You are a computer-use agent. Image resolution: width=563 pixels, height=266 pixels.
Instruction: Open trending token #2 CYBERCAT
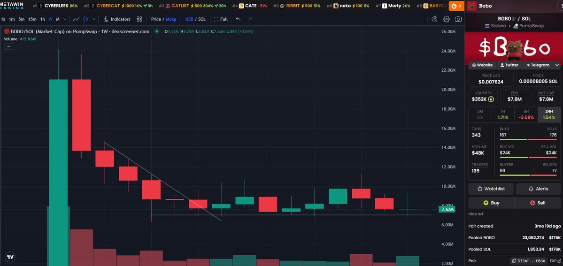[118, 6]
